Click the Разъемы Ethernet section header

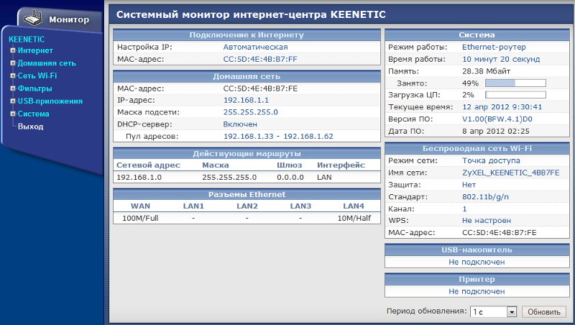click(247, 194)
